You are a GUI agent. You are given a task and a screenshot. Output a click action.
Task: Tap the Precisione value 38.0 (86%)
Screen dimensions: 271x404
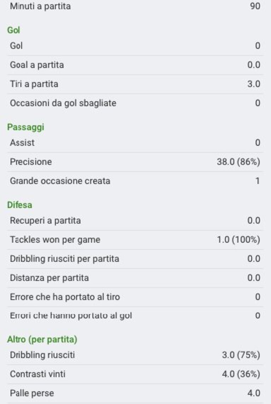238,162
